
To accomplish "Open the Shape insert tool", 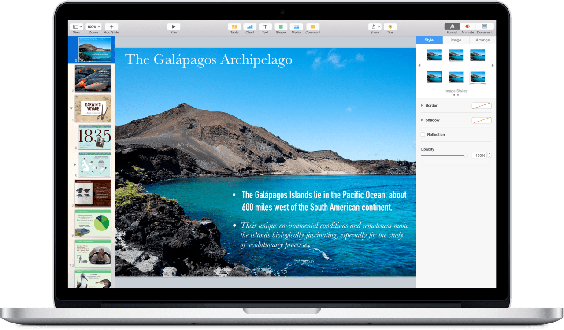I will point(281,27).
